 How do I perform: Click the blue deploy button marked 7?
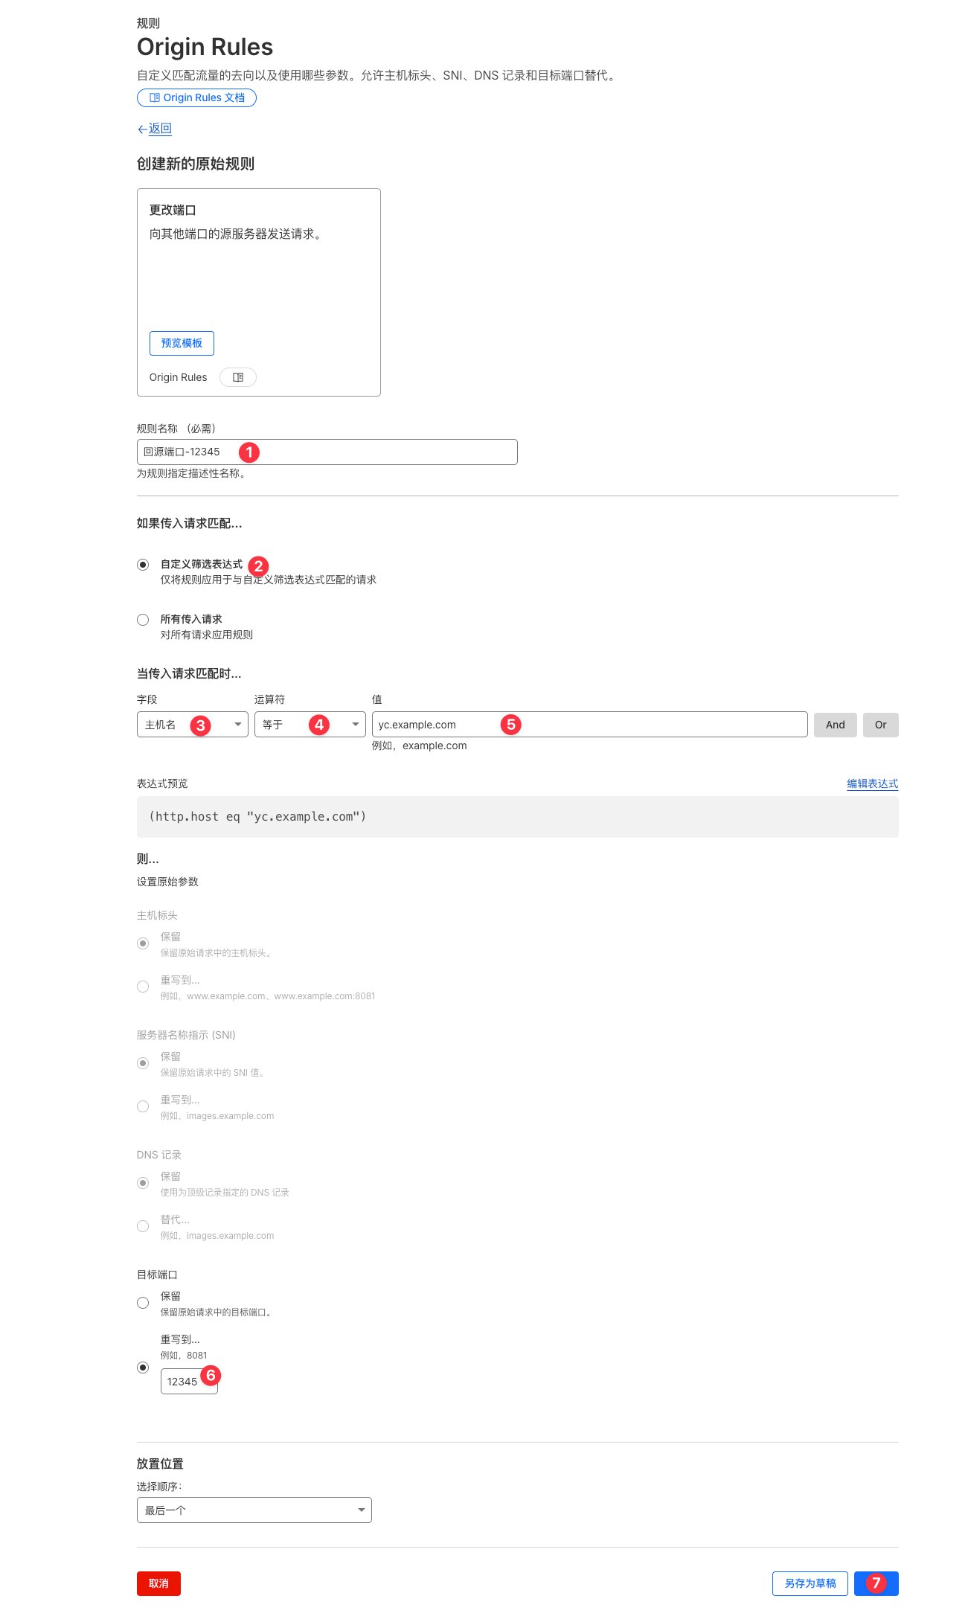tap(876, 1583)
